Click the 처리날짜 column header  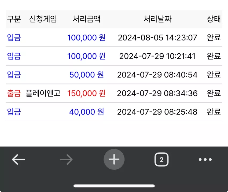[x=157, y=19]
